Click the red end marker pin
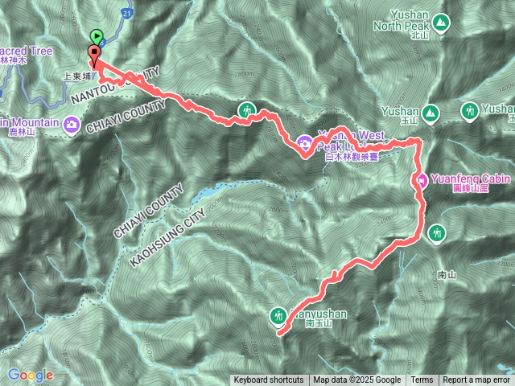This screenshot has height=386, width=515. [94, 55]
